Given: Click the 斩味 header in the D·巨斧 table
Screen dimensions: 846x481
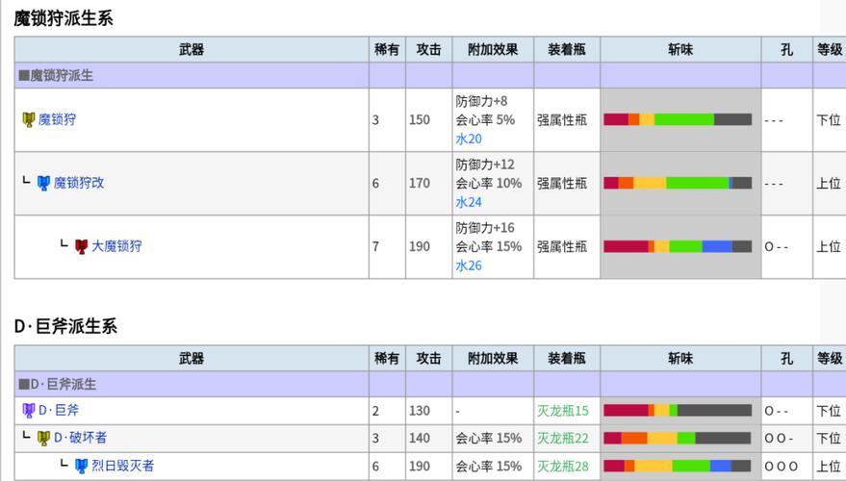Looking at the screenshot, I should click(x=680, y=358).
